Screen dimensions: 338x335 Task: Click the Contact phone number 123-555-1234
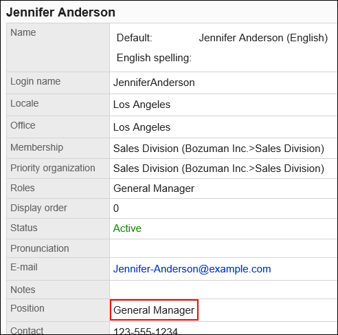point(146,331)
